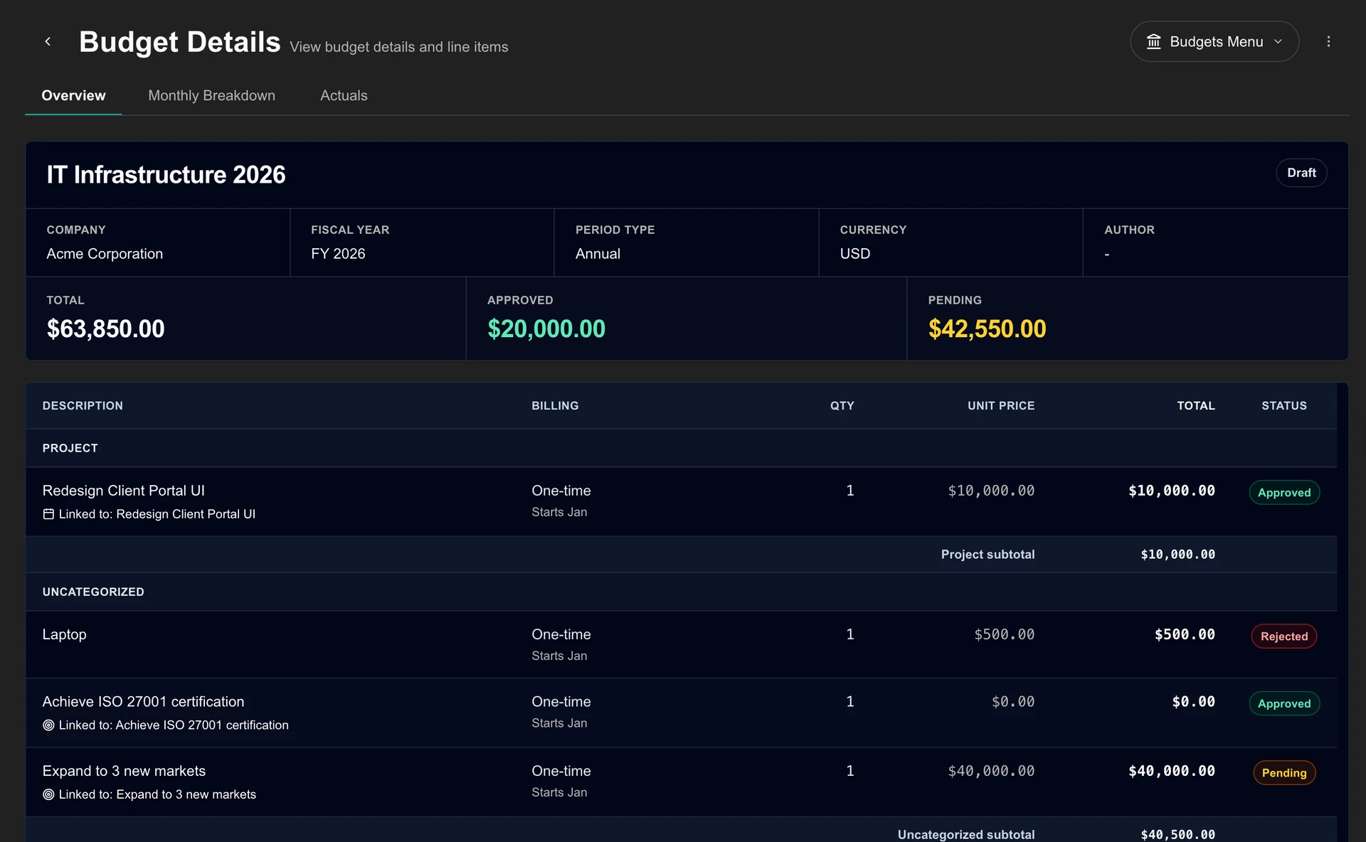
Task: Click the Draft status badge
Action: 1301,173
